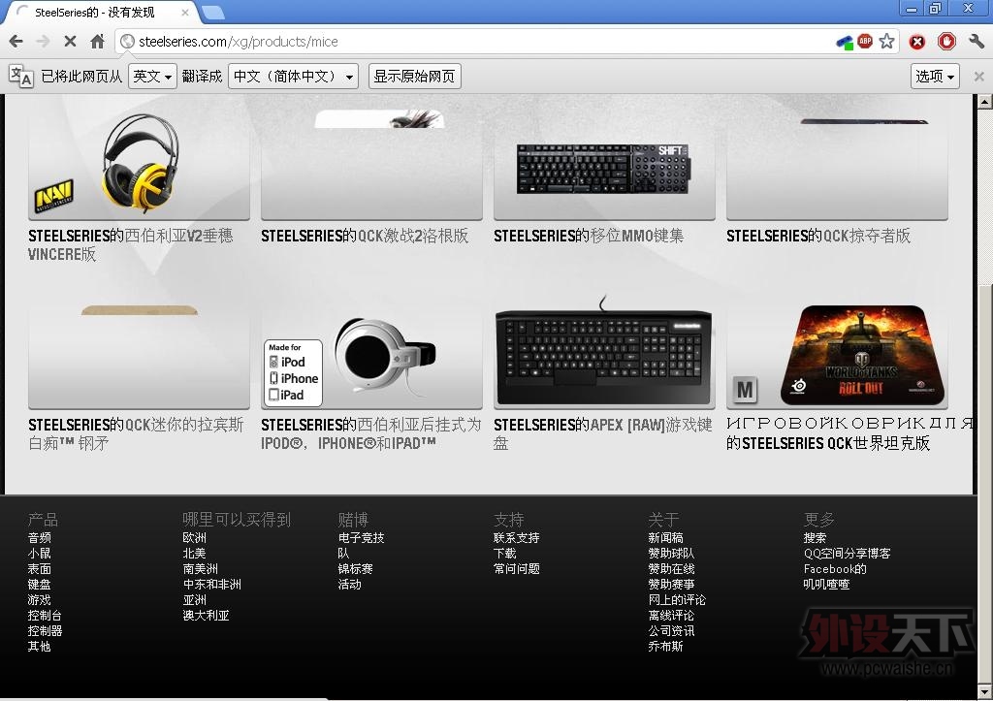This screenshot has width=993, height=701.
Task: Open the Shift MMO keyboard image
Action: coord(603,169)
